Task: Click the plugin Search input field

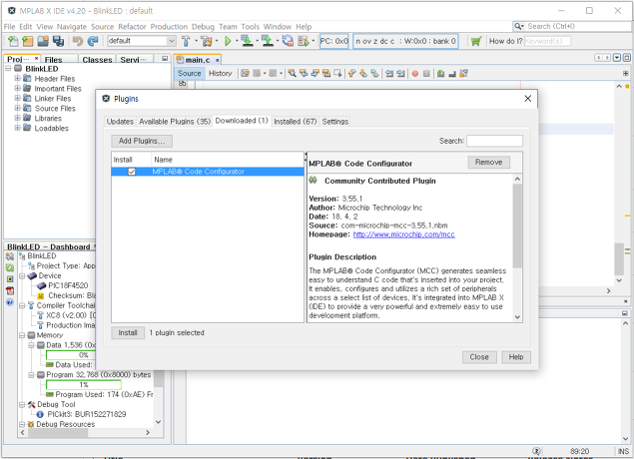Action: pos(494,141)
